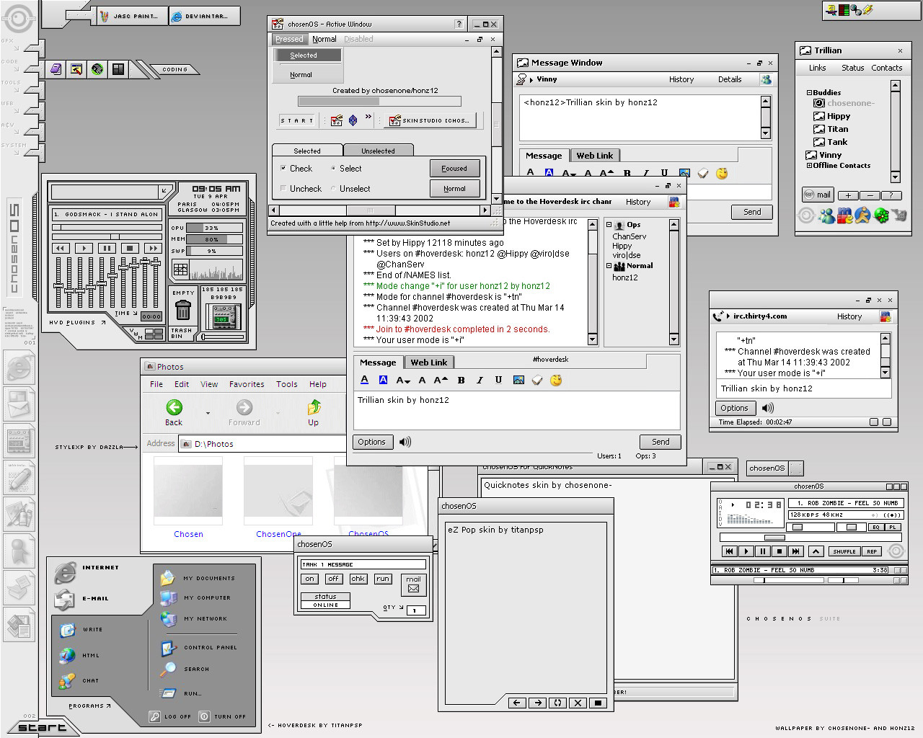Collapse the Buddies group in Trillian
This screenshot has width=923, height=738.
pyautogui.click(x=809, y=93)
